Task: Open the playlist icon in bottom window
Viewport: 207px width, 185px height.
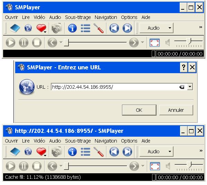Action: (85, 152)
